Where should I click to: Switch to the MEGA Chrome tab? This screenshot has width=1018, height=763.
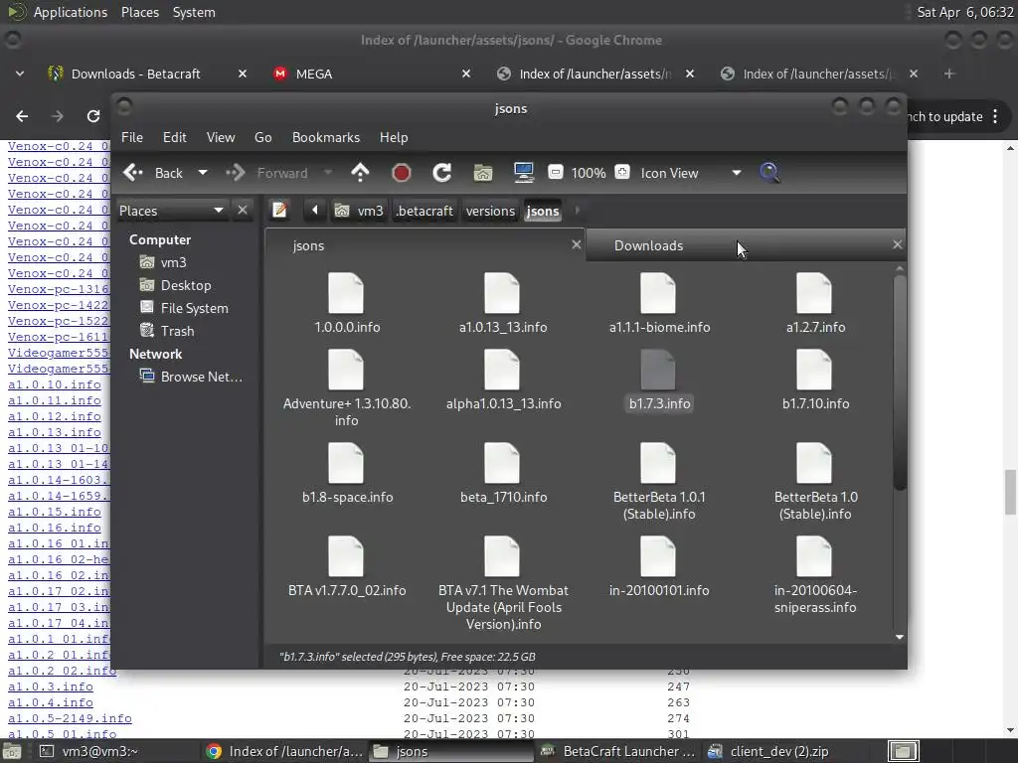tap(372, 74)
